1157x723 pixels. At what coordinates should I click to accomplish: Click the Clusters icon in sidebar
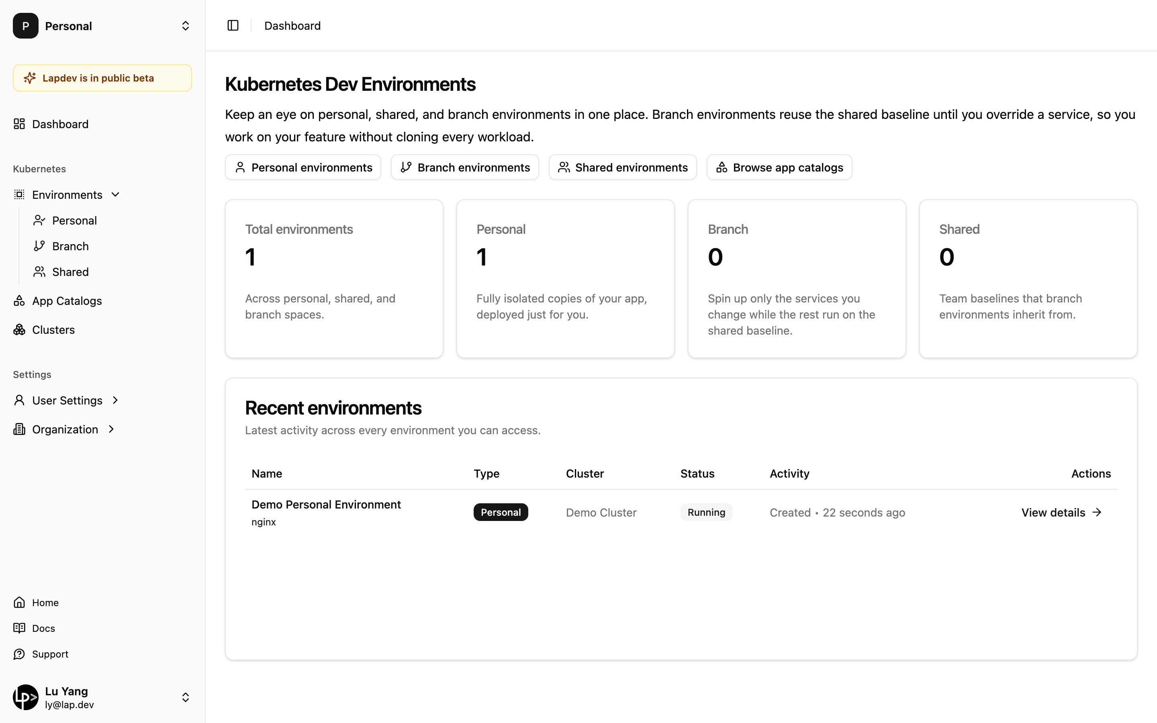click(19, 330)
